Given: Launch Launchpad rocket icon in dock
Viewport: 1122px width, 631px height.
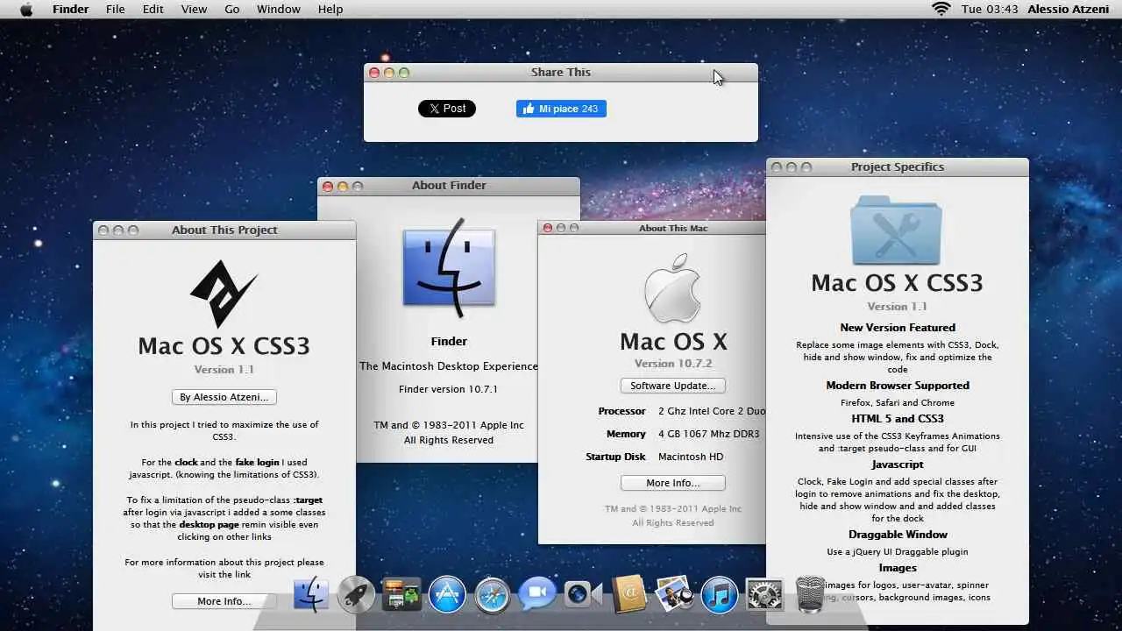Looking at the screenshot, I should coord(356,595).
